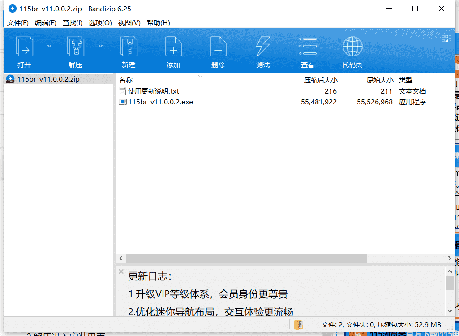Extract files with the 解压 toolbar icon
Viewport: 459px width, 336px height.
[75, 52]
